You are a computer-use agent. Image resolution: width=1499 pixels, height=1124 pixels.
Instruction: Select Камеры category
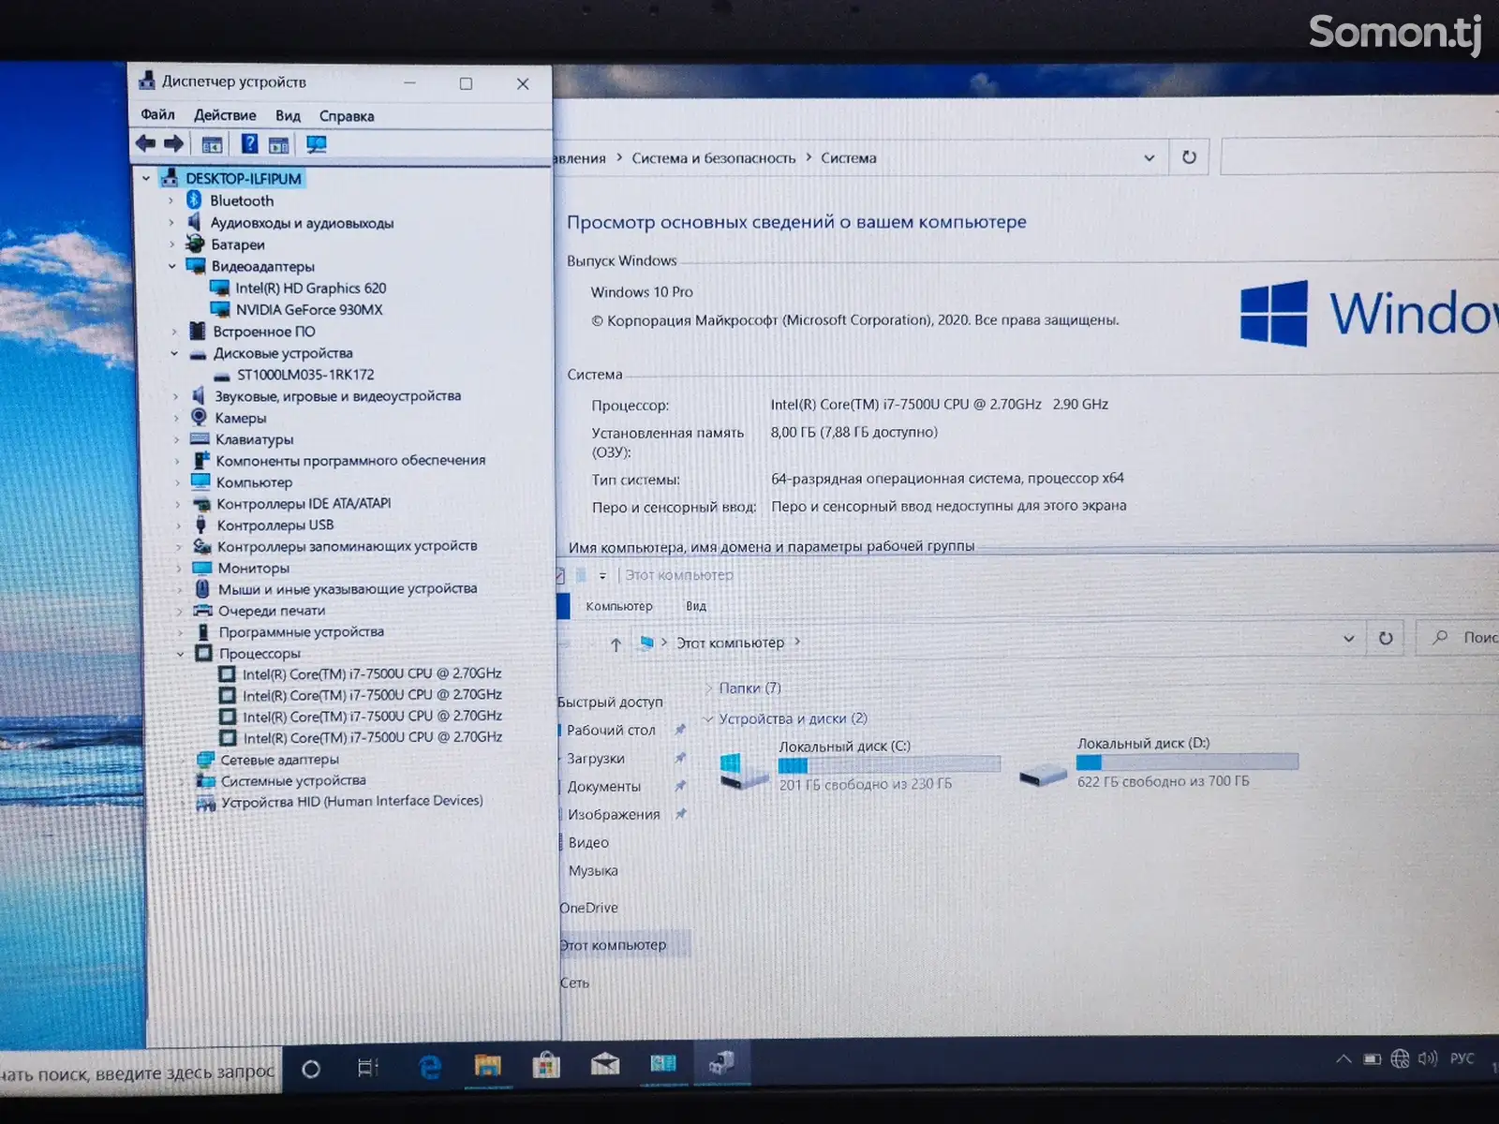241,418
